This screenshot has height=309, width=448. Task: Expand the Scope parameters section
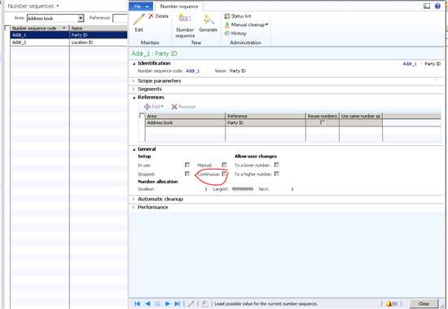(134, 81)
